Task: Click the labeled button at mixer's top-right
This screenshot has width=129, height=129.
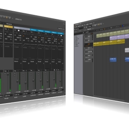Action: point(61,29)
